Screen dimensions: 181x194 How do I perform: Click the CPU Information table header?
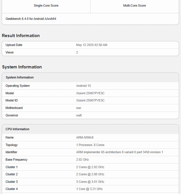(x=17, y=129)
